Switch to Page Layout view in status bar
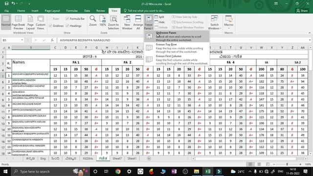This screenshot has height=176, width=313. [x=259, y=164]
